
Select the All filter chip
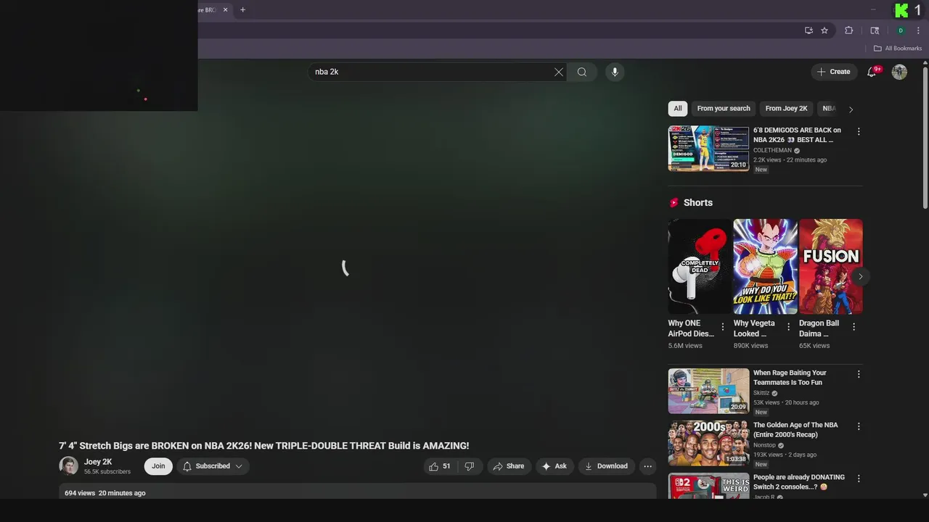[678, 109]
